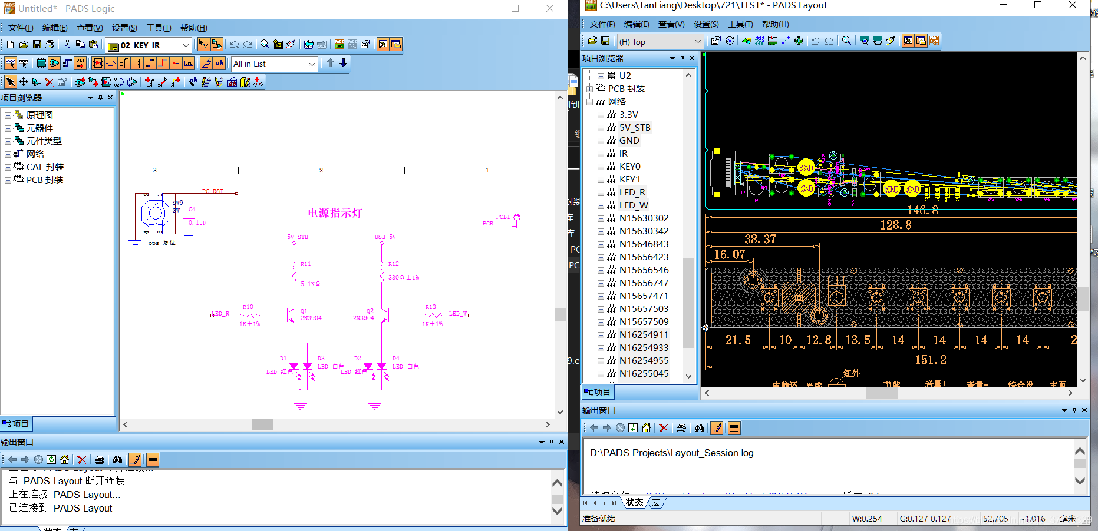
Task: Open 文件(F) menu in PADS Logic
Action: click(x=21, y=28)
